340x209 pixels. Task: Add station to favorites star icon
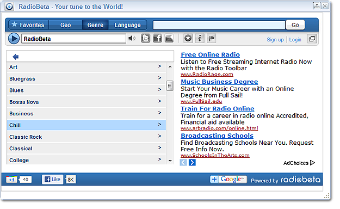click(188, 39)
